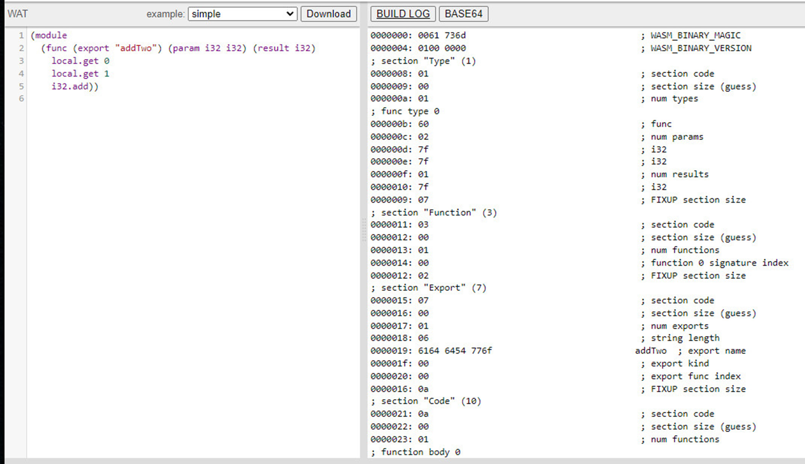Click the section "Export" (7) line
This screenshot has height=464, width=805.
tap(429, 288)
